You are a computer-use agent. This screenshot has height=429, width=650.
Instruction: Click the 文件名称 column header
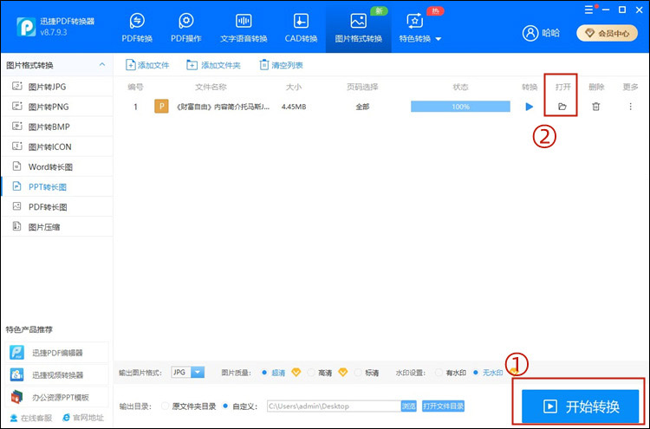211,87
